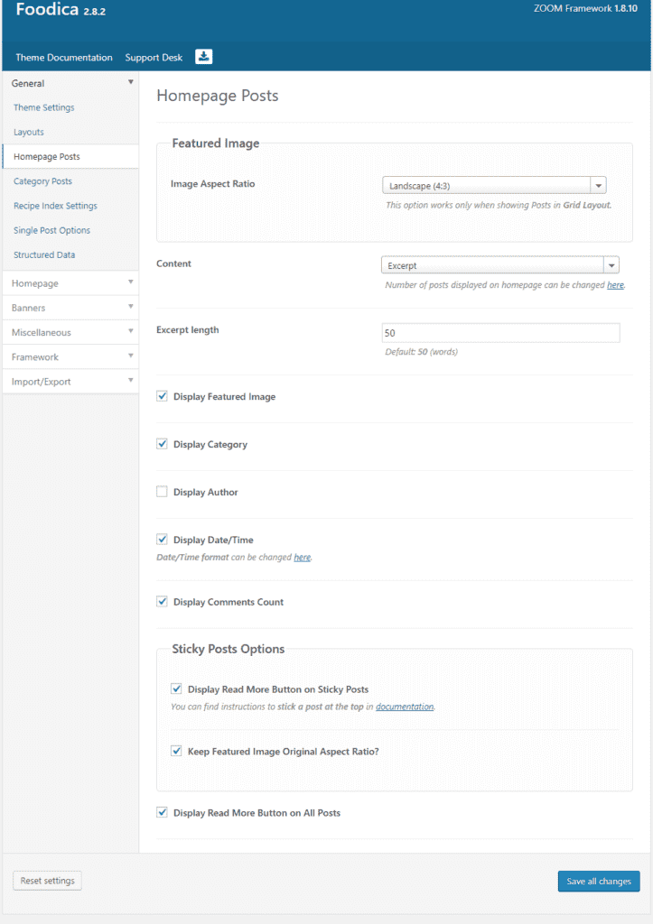Click the Excerpt length input field
Image resolution: width=653 pixels, height=924 pixels.
click(x=500, y=333)
